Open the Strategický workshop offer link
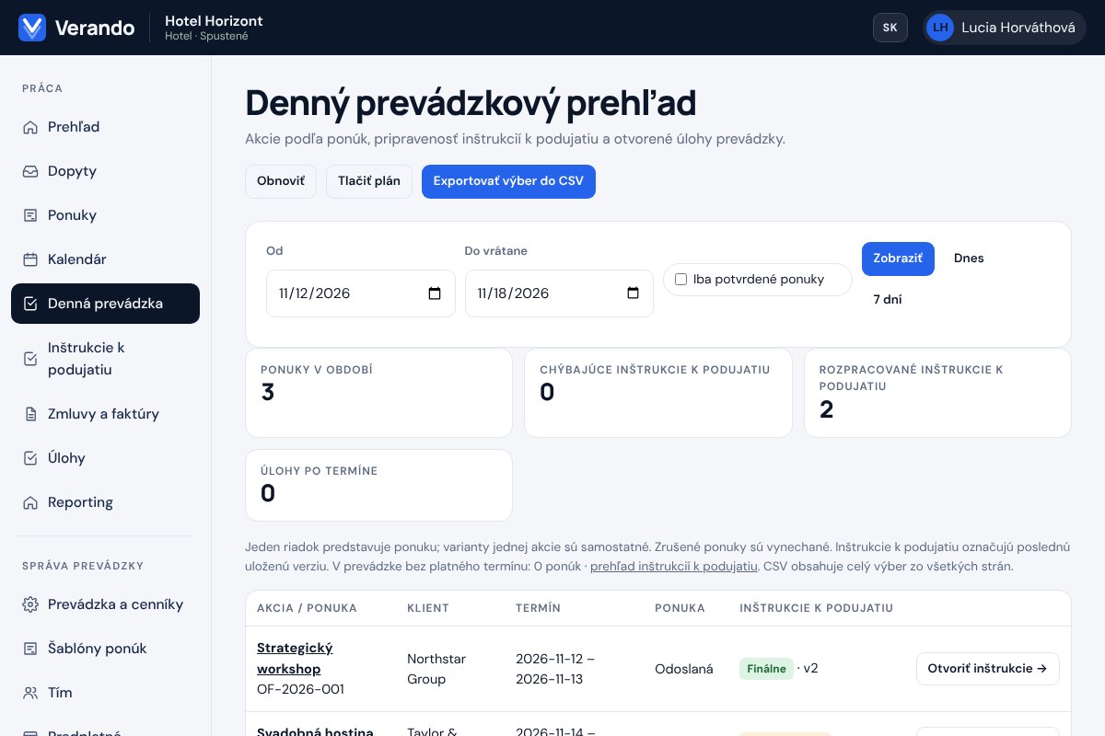This screenshot has height=736, width=1105. (x=295, y=658)
